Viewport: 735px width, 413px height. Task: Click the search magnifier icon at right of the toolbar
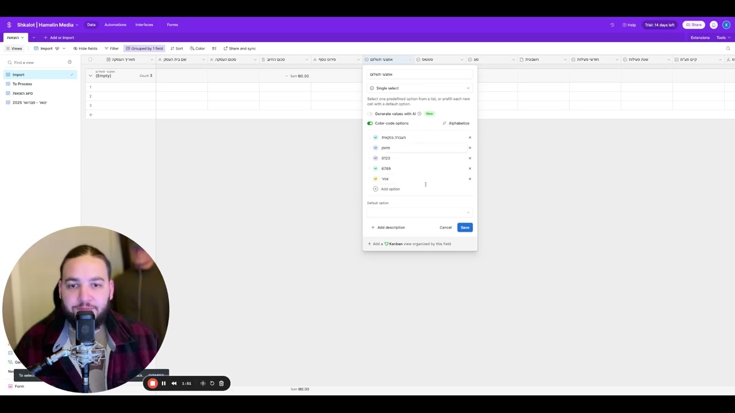[x=728, y=49]
